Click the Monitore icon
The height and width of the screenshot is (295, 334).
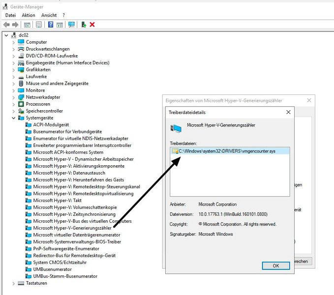(x=21, y=90)
